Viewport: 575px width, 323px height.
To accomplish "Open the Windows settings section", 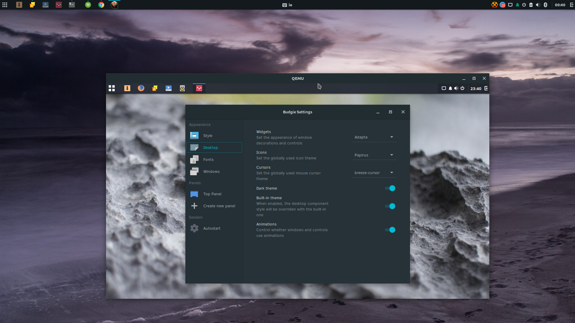I will pyautogui.click(x=214, y=171).
